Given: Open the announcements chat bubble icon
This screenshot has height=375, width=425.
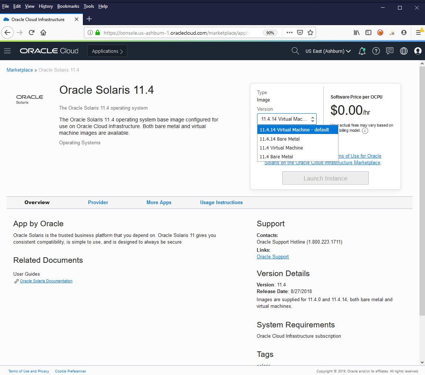Looking at the screenshot, I should pyautogui.click(x=389, y=51).
